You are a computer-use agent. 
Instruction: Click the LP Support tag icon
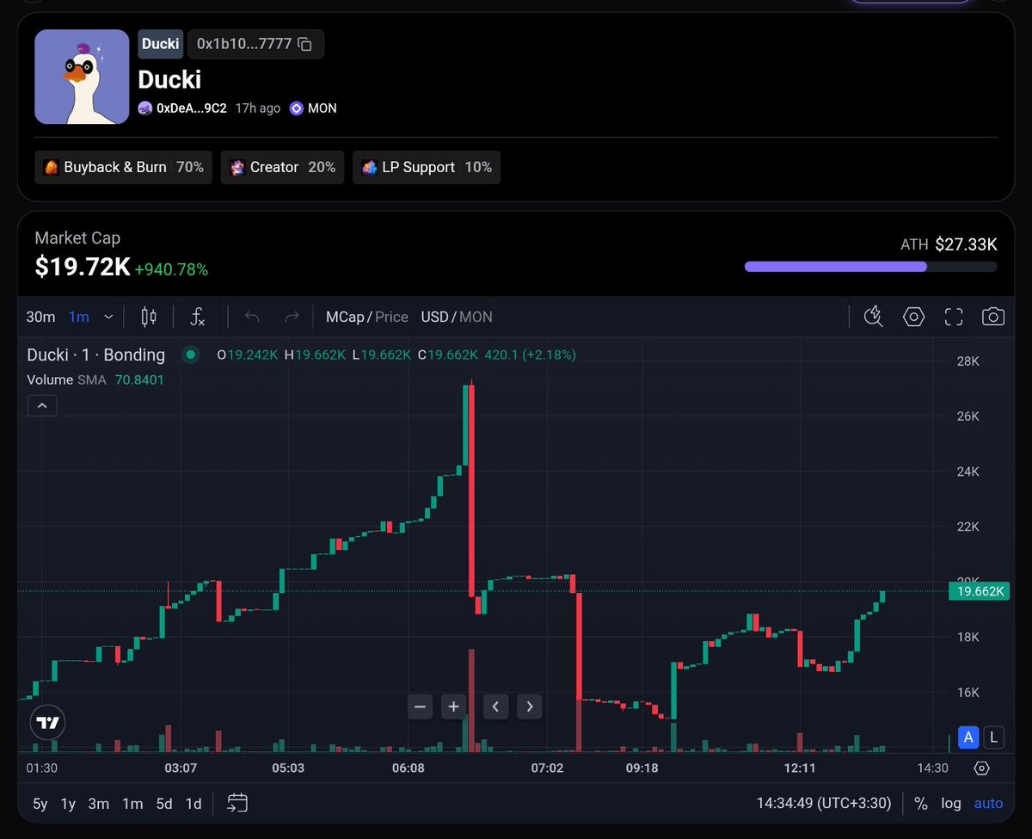369,167
